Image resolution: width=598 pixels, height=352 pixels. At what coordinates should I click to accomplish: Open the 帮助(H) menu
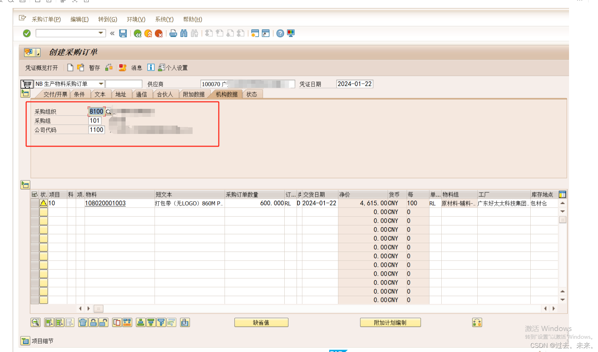point(193,20)
